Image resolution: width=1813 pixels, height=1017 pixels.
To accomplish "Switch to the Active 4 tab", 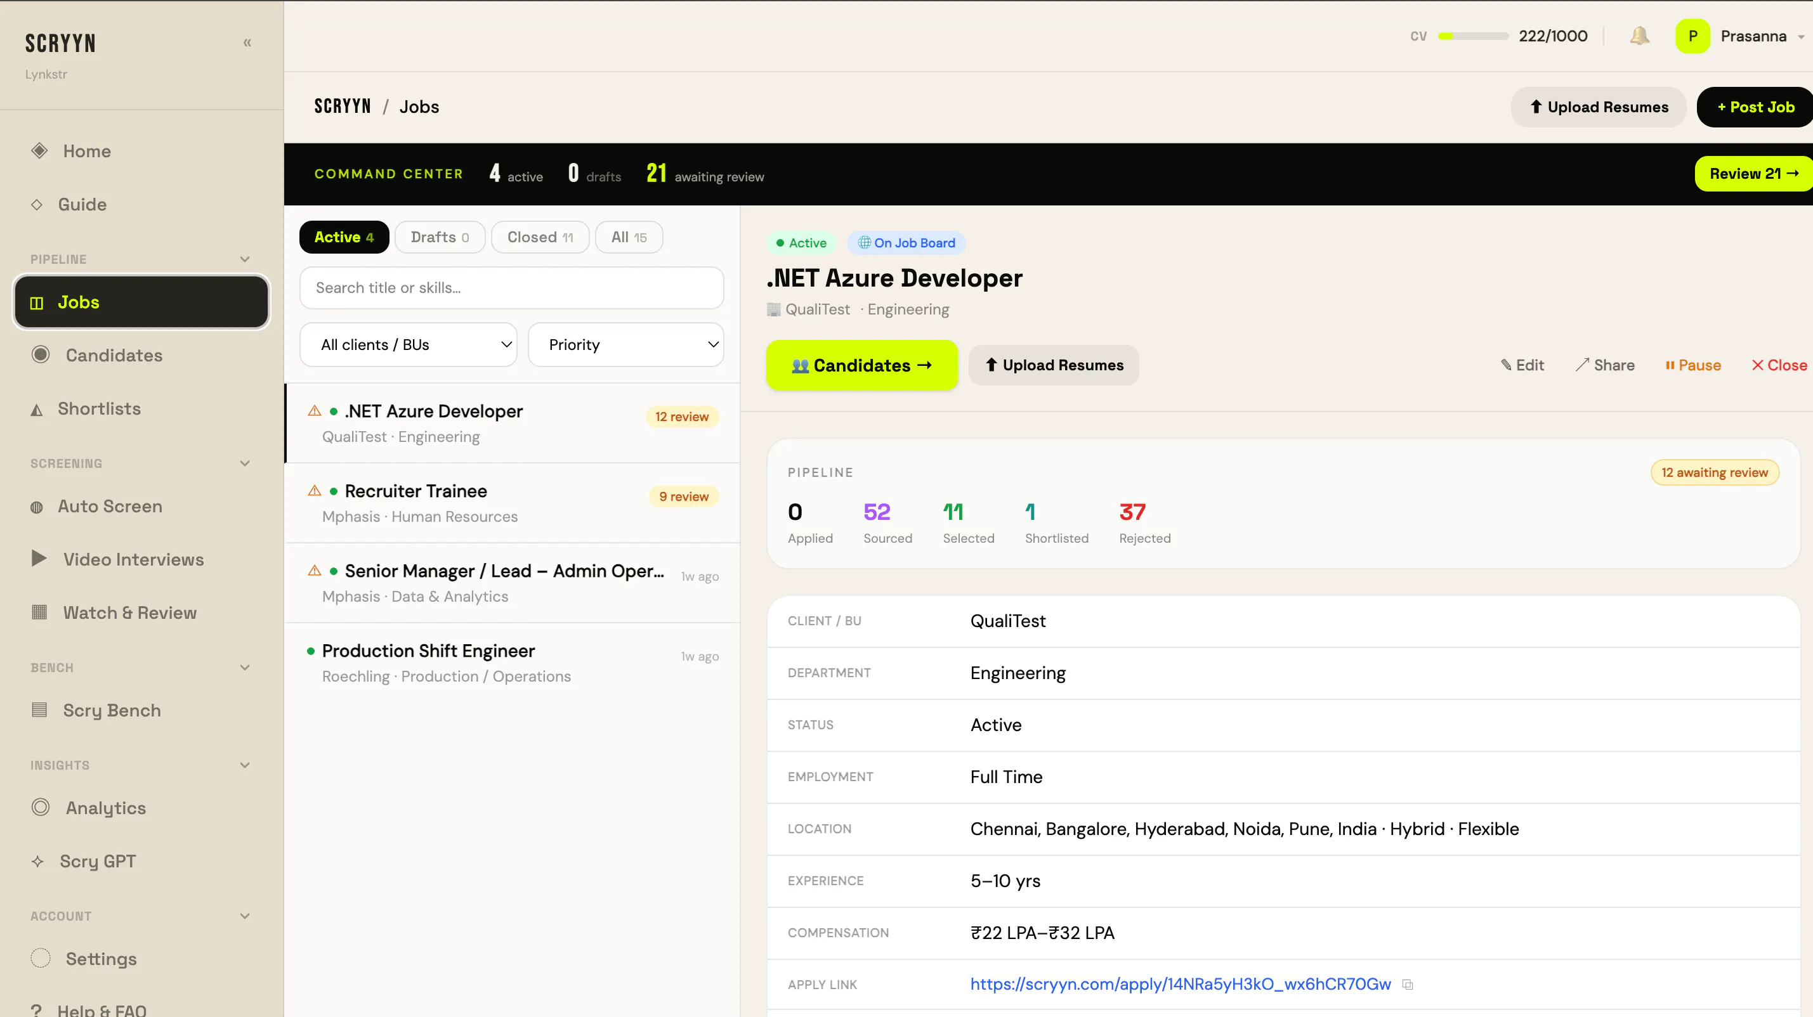I will [343, 237].
